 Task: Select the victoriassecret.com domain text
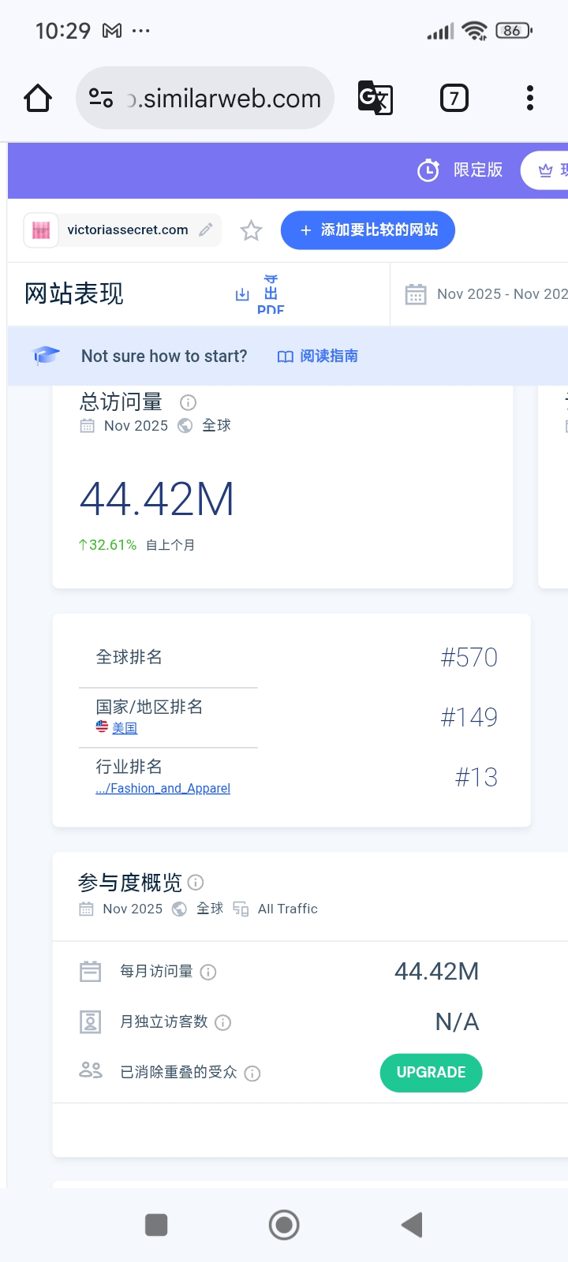pos(128,230)
